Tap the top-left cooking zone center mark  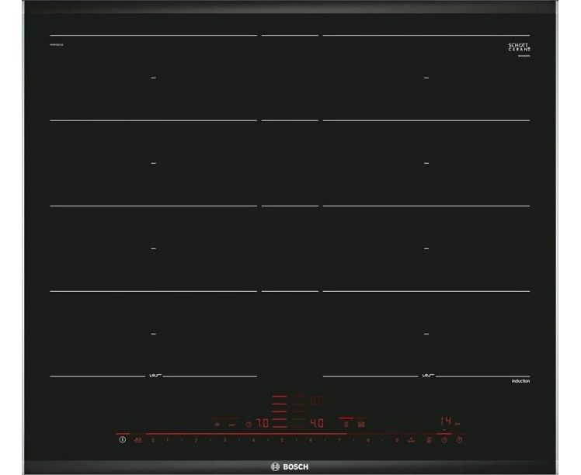pos(153,78)
